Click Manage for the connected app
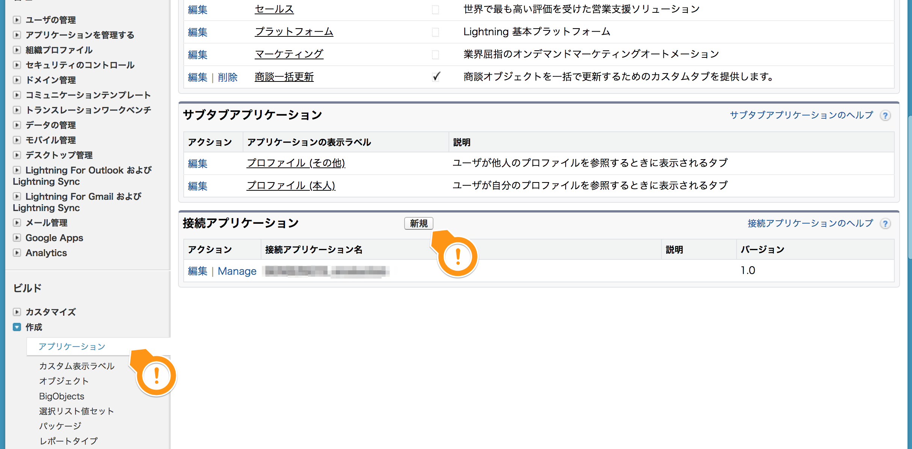 (x=237, y=271)
